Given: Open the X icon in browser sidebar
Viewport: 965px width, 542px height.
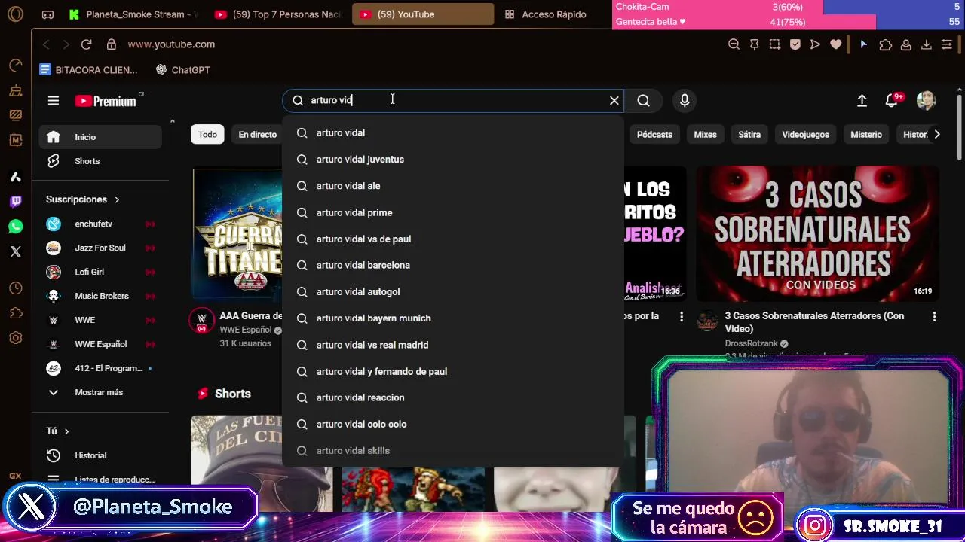Looking at the screenshot, I should (x=16, y=251).
